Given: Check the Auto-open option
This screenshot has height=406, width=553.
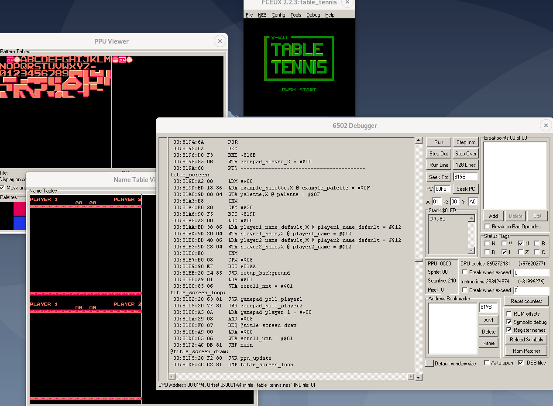Looking at the screenshot, I should point(487,363).
